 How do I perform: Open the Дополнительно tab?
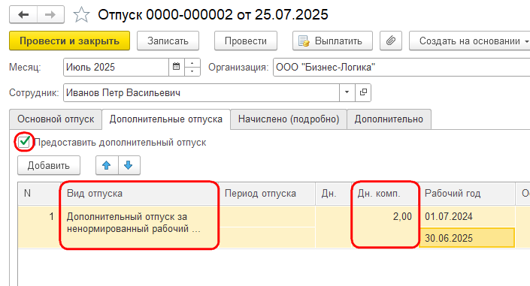tap(389, 119)
